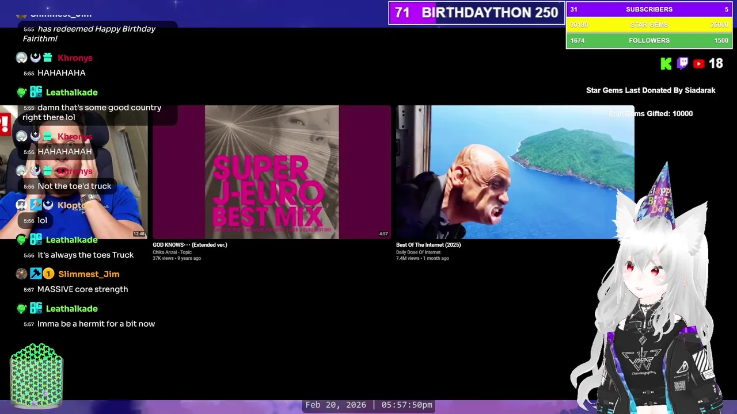Click '7.4M views · 1 month ago' text
The height and width of the screenshot is (414, 737).
[423, 258]
